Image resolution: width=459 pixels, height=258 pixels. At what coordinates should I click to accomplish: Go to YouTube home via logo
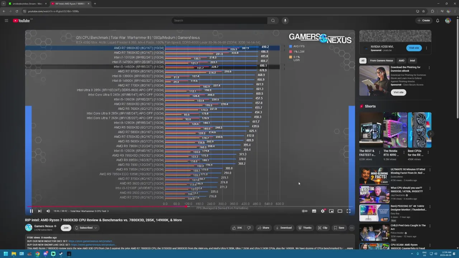(22, 20)
